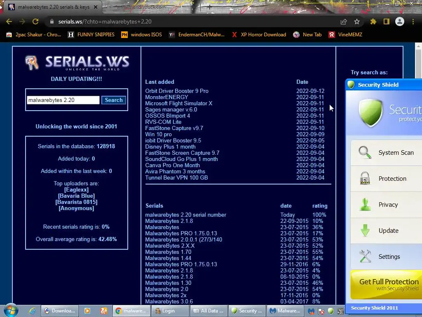Open Protection in Security Shield

click(x=386, y=178)
